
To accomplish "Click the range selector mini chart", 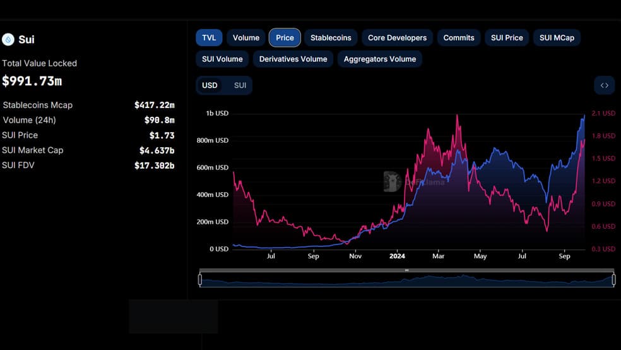I will [x=406, y=280].
